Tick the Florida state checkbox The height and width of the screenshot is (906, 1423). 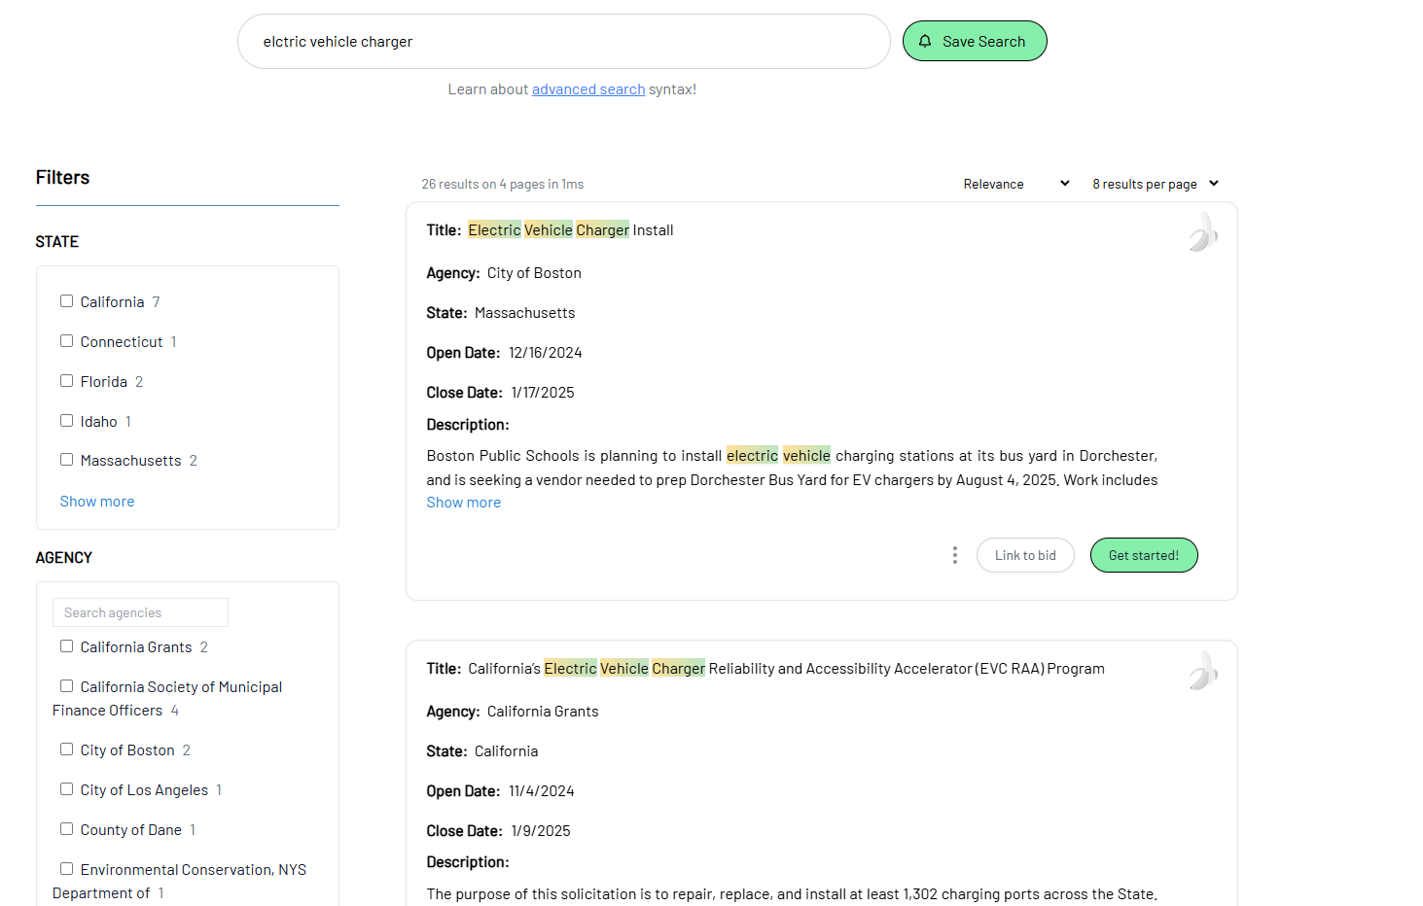66,381
